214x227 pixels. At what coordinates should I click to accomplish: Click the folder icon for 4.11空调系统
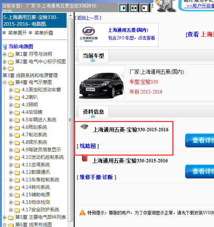pyautogui.click(x=17, y=165)
